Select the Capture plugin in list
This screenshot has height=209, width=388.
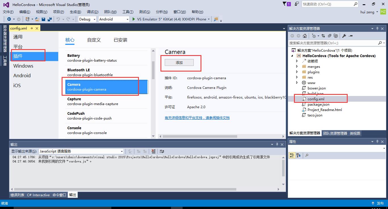[107, 101]
